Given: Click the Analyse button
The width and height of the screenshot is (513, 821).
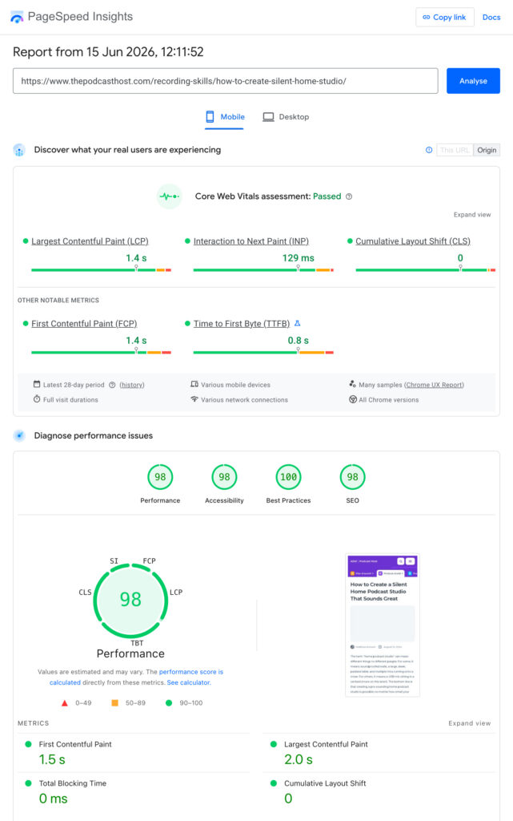Looking at the screenshot, I should 473,81.
